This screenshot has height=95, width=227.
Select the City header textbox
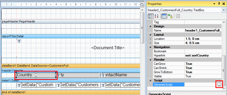pos(78,75)
